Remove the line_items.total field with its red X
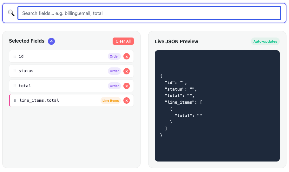 [127, 101]
